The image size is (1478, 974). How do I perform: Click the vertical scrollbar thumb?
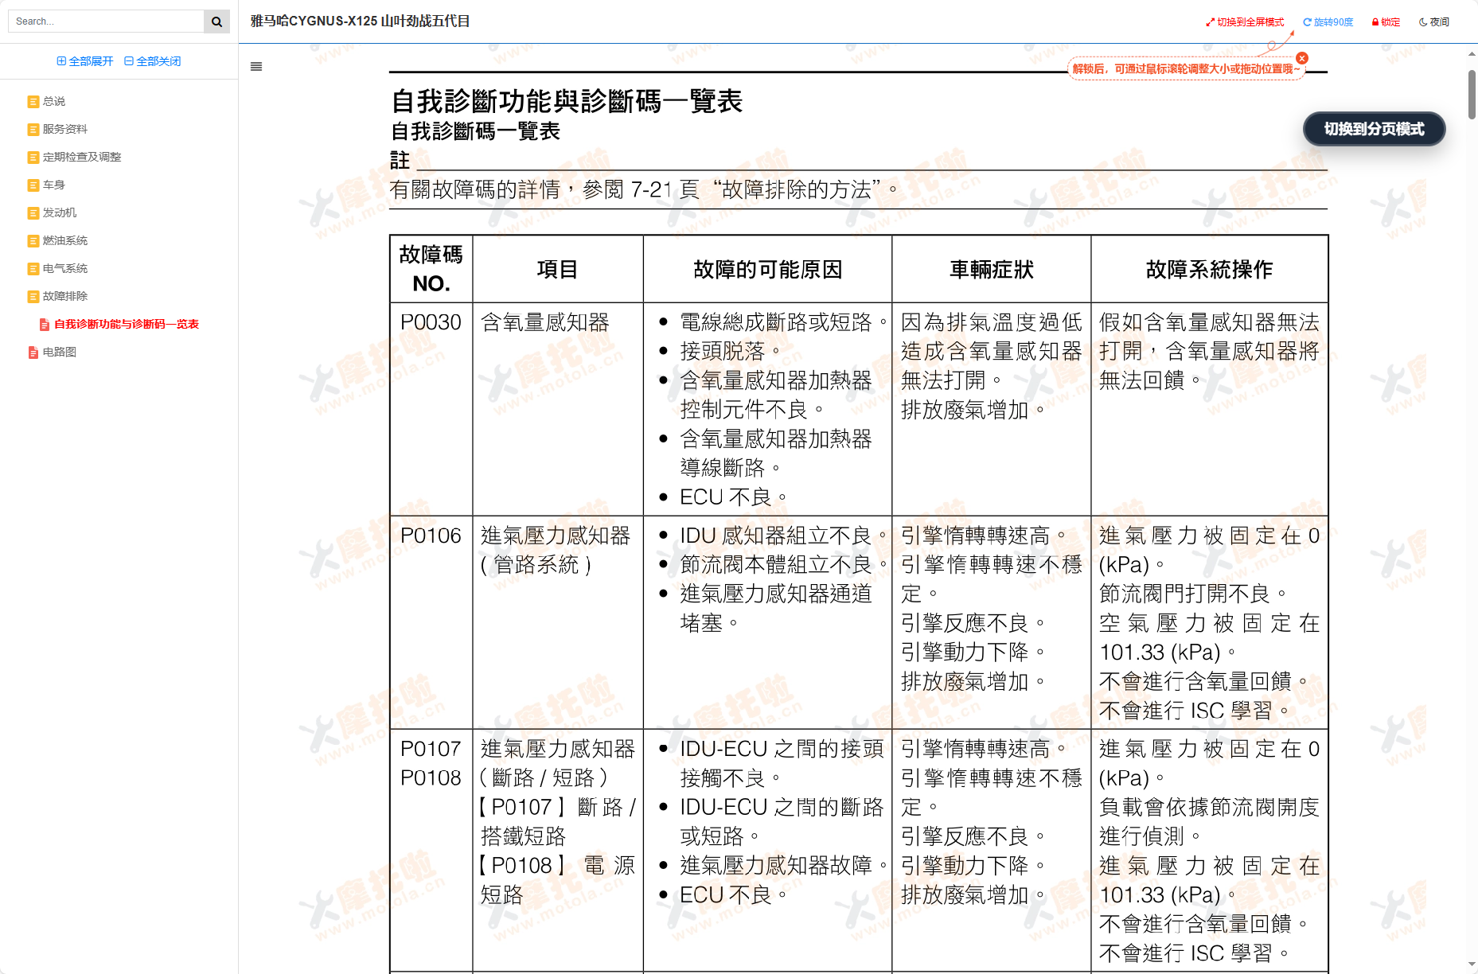[1472, 94]
